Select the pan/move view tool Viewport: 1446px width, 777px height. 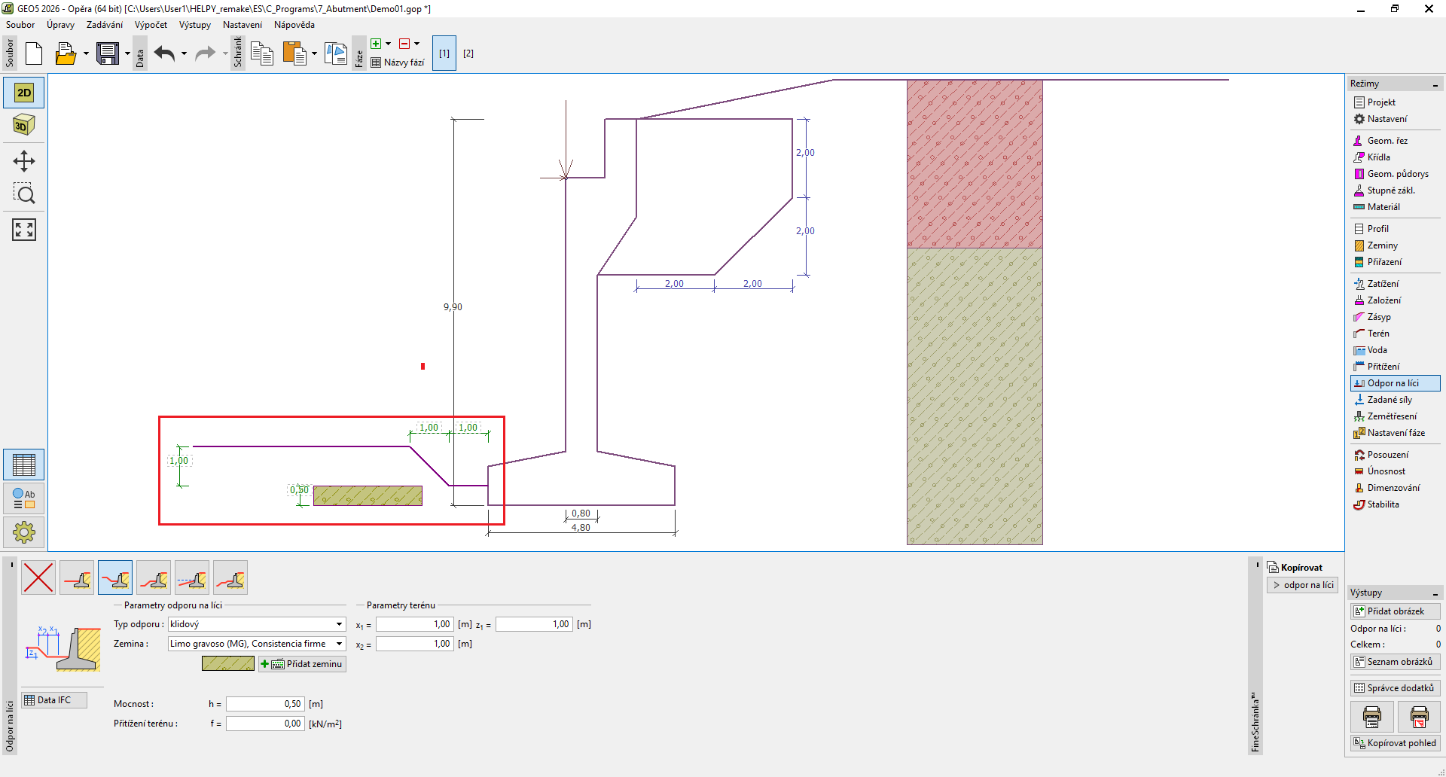24,161
